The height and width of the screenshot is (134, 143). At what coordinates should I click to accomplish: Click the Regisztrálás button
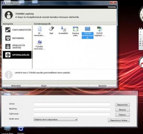(123, 105)
